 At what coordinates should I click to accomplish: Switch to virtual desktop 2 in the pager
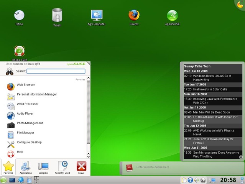pyautogui.click(x=37, y=182)
